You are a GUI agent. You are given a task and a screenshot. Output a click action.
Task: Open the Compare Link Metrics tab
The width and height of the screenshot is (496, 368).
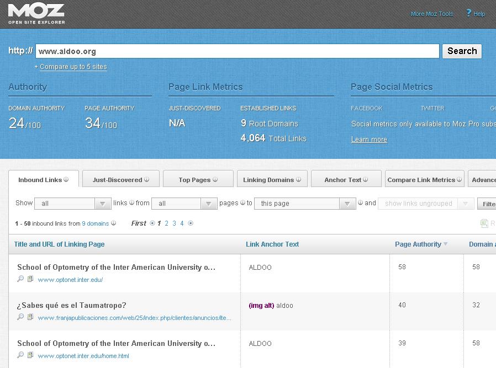tap(425, 179)
